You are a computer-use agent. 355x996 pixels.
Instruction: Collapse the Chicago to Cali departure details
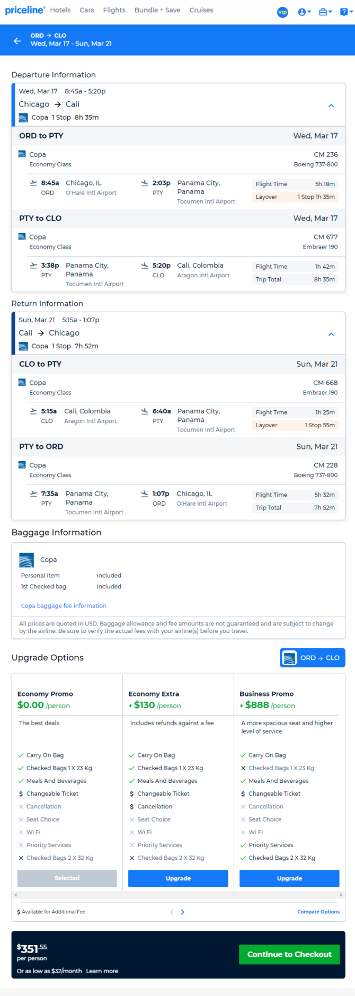(x=331, y=105)
